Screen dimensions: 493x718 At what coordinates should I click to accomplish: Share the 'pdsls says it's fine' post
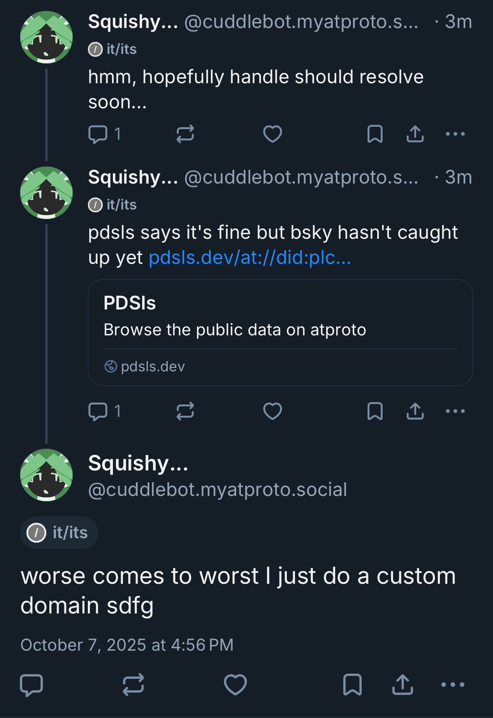coord(415,411)
